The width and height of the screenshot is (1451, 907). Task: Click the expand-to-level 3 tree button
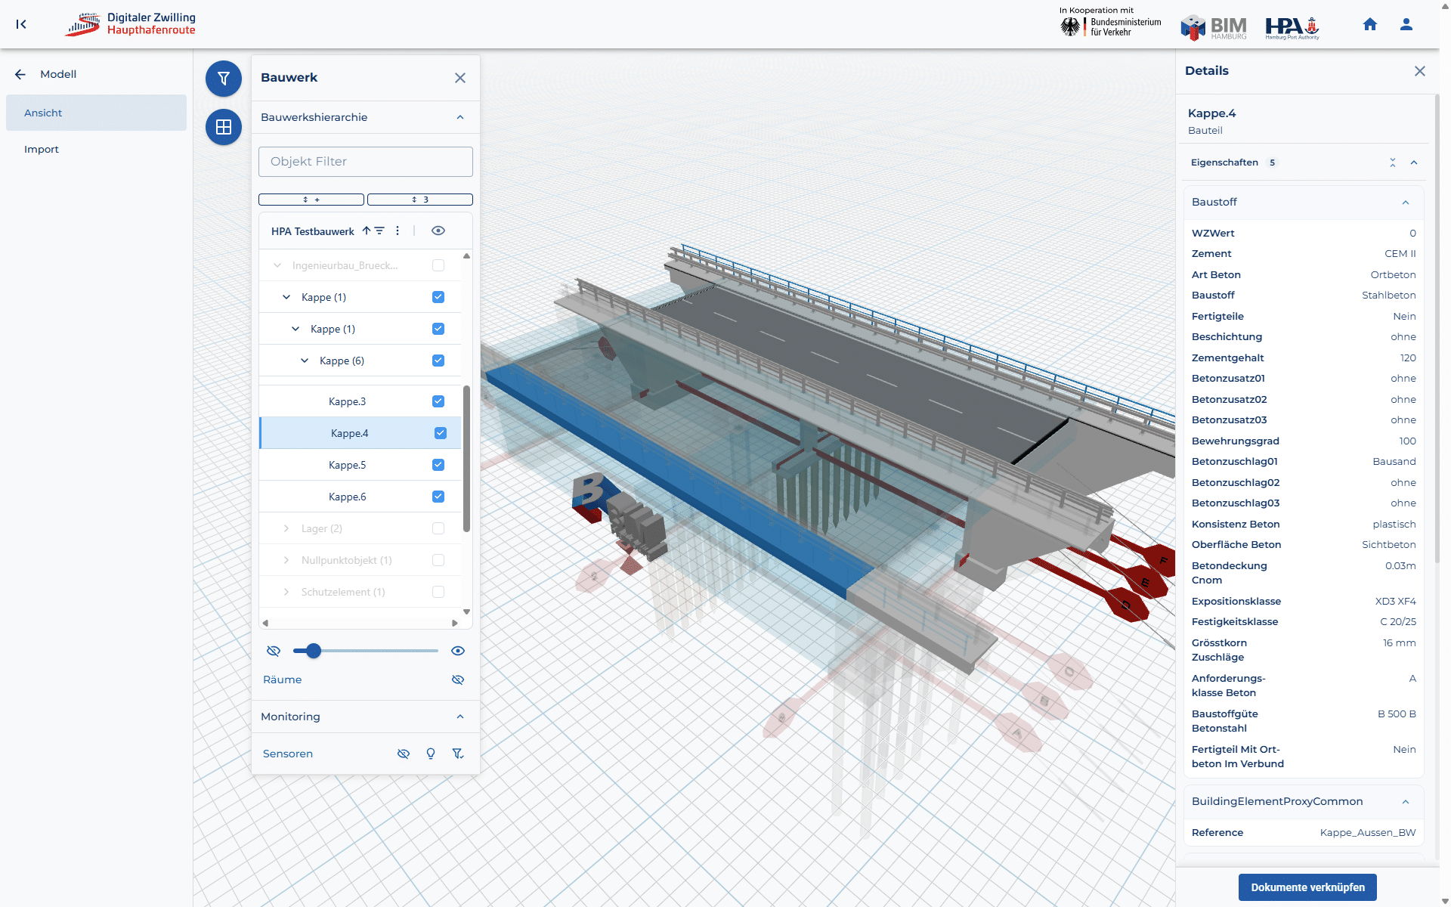click(x=420, y=200)
